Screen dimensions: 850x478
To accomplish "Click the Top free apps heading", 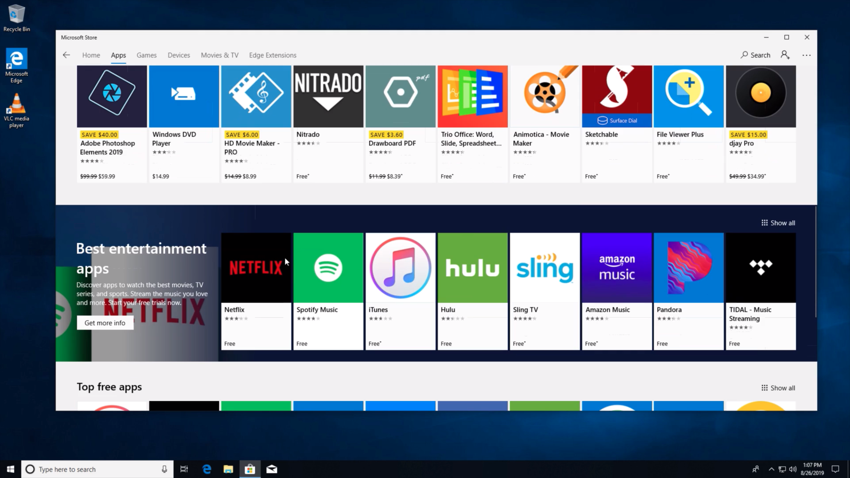I will (x=109, y=386).
